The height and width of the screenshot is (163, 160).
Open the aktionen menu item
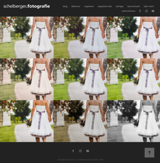pos(76,6)
